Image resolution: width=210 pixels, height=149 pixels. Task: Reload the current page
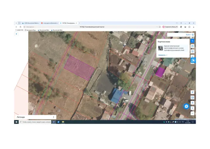click(20, 27)
